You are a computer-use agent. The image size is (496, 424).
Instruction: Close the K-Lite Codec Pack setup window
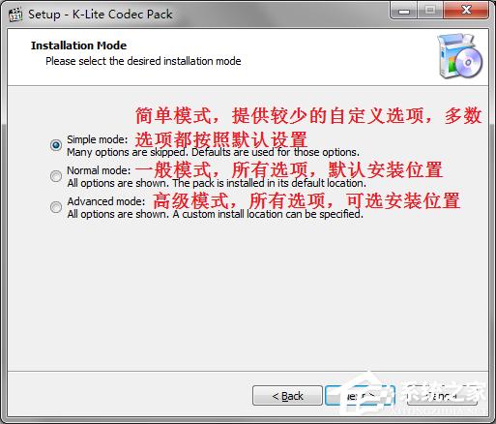(x=466, y=11)
